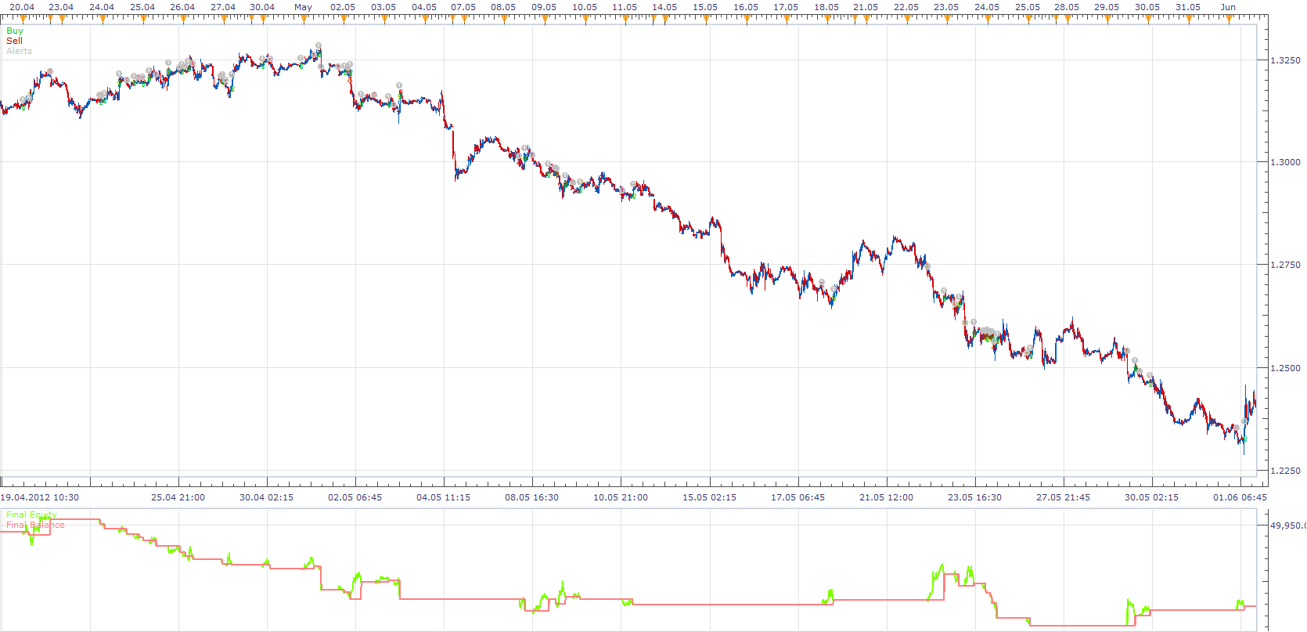Click the orange day marker for 04.05
Viewport: 1307px width, 632px height.
coord(425,19)
